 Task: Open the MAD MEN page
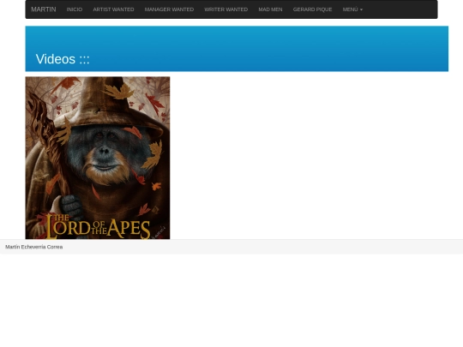click(270, 9)
